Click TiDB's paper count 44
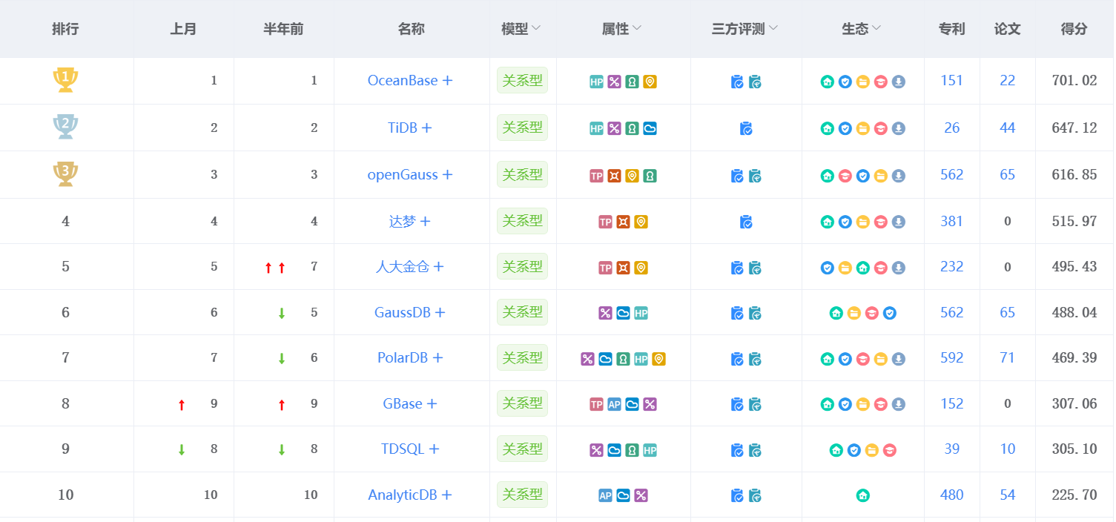 pos(1008,128)
